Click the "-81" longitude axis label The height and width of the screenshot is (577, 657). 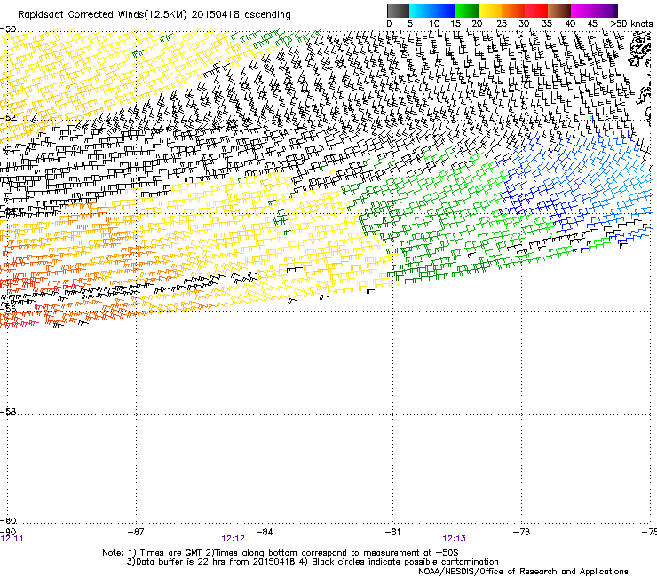392,532
